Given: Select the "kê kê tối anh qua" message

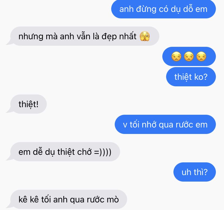Looking at the screenshot, I should coord(67,199).
